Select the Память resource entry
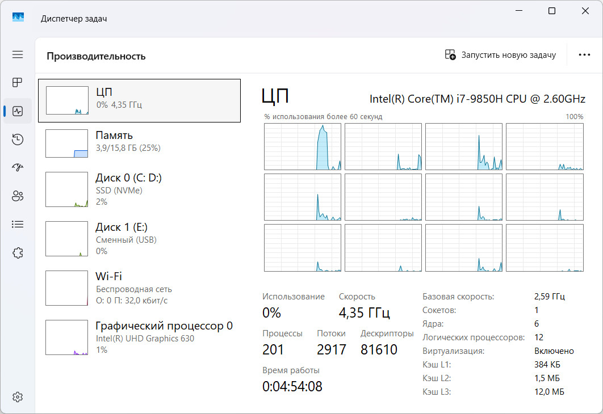The image size is (603, 414). 139,143
